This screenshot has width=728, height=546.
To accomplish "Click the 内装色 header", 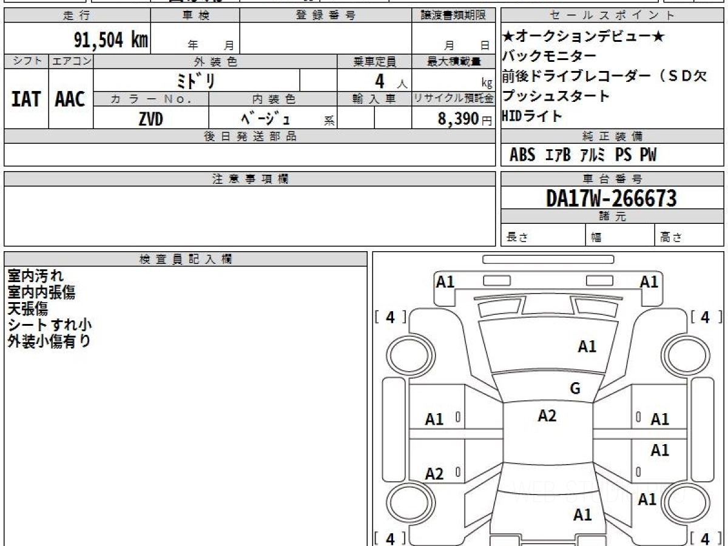I will (x=273, y=99).
